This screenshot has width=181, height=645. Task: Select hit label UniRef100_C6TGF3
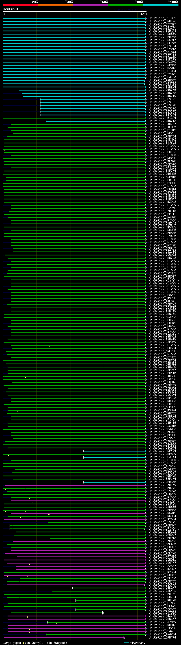pyautogui.click(x=162, y=18)
